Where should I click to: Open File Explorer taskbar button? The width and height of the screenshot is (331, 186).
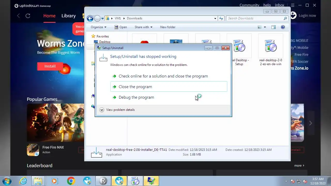click(x=38, y=181)
